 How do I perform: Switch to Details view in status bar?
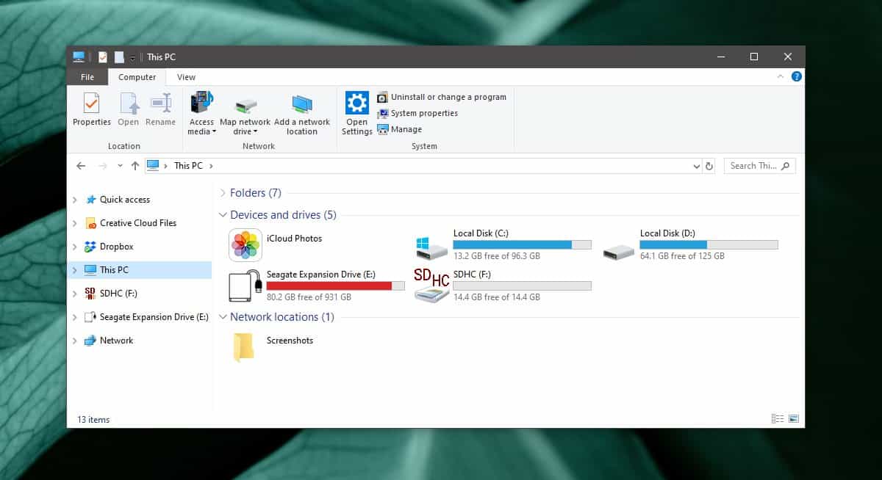[778, 418]
